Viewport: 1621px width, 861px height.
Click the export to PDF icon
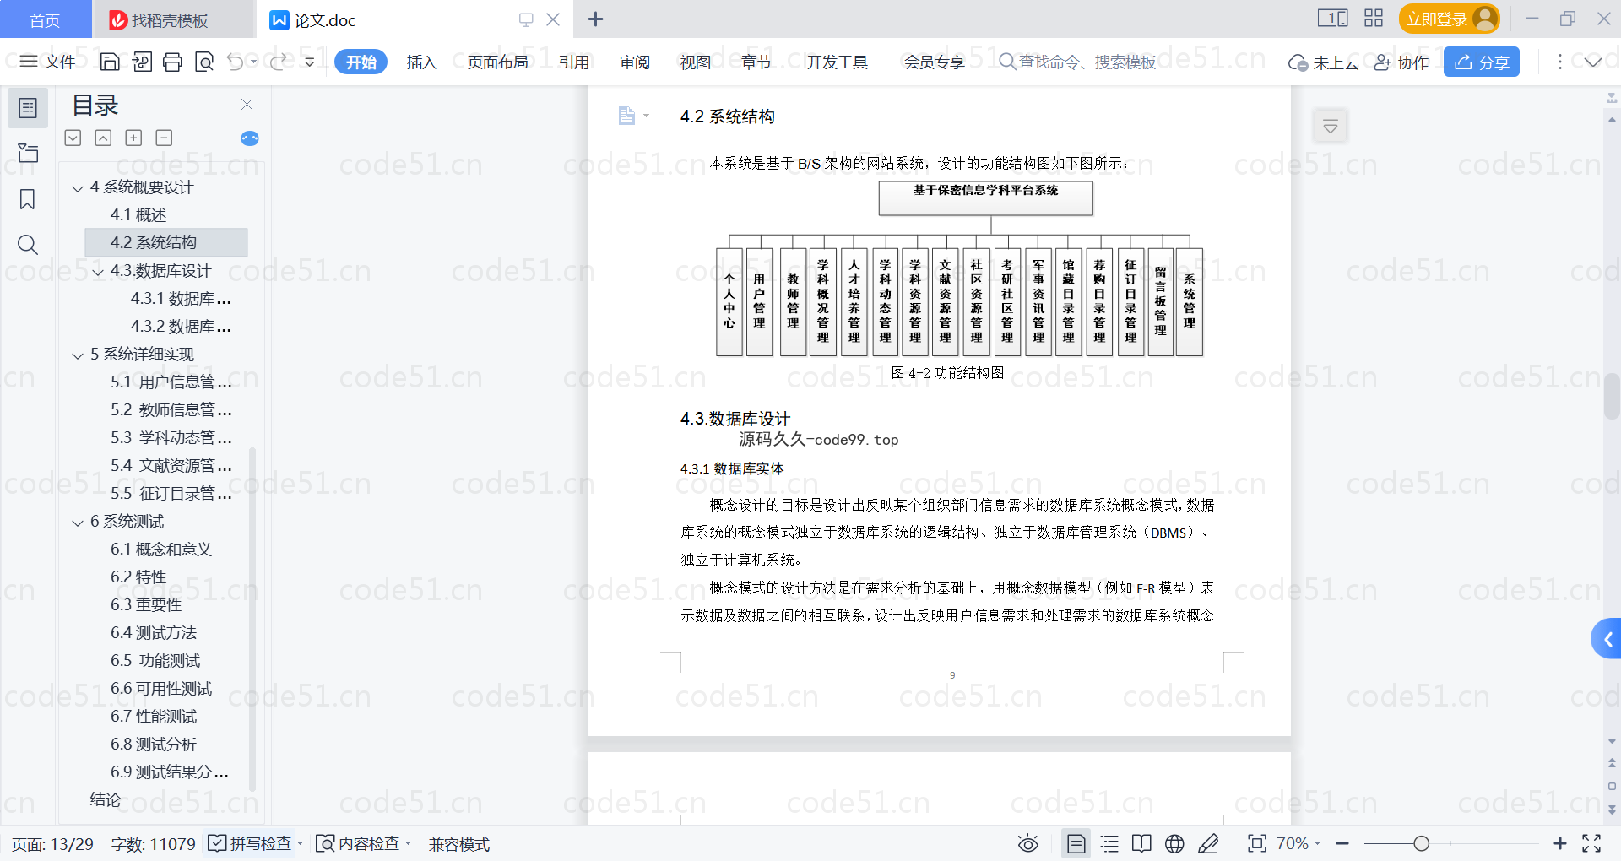(x=142, y=62)
